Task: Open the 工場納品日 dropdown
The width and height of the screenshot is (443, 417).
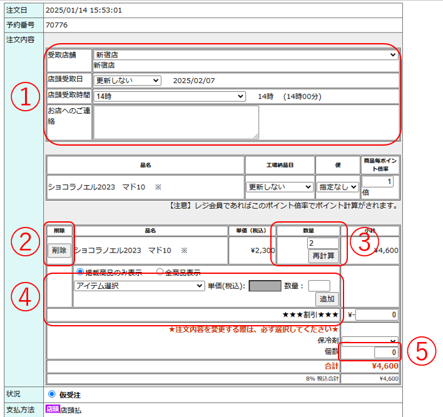Action: click(279, 187)
